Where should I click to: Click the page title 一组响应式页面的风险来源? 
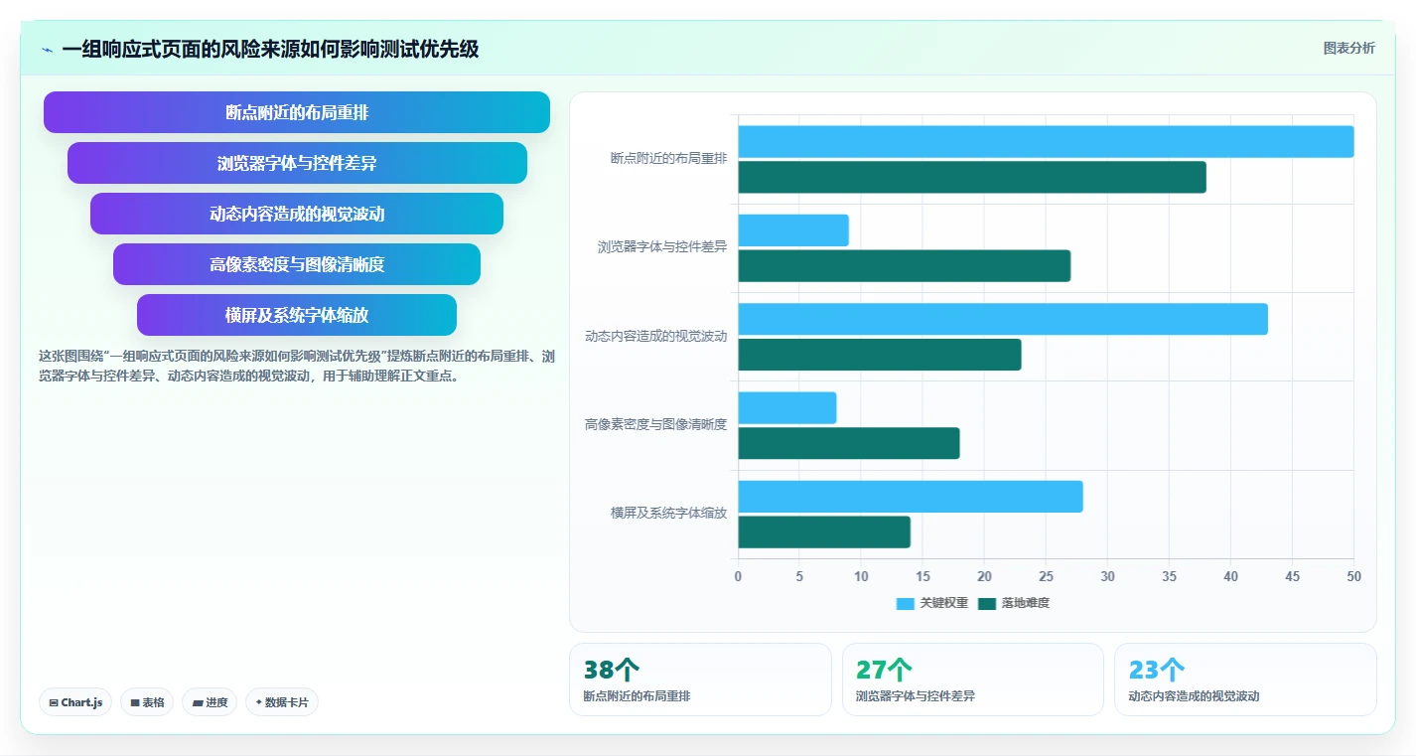click(270, 49)
